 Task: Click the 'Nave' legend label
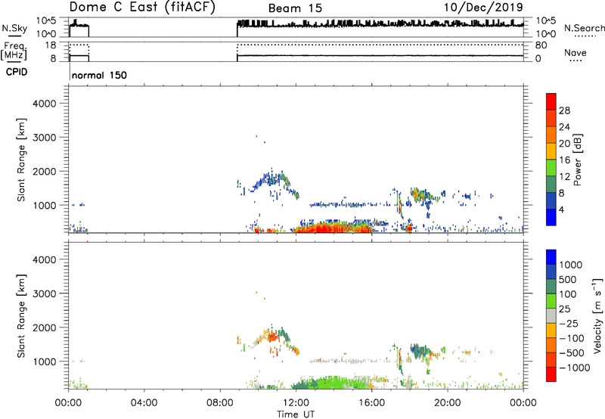click(576, 53)
